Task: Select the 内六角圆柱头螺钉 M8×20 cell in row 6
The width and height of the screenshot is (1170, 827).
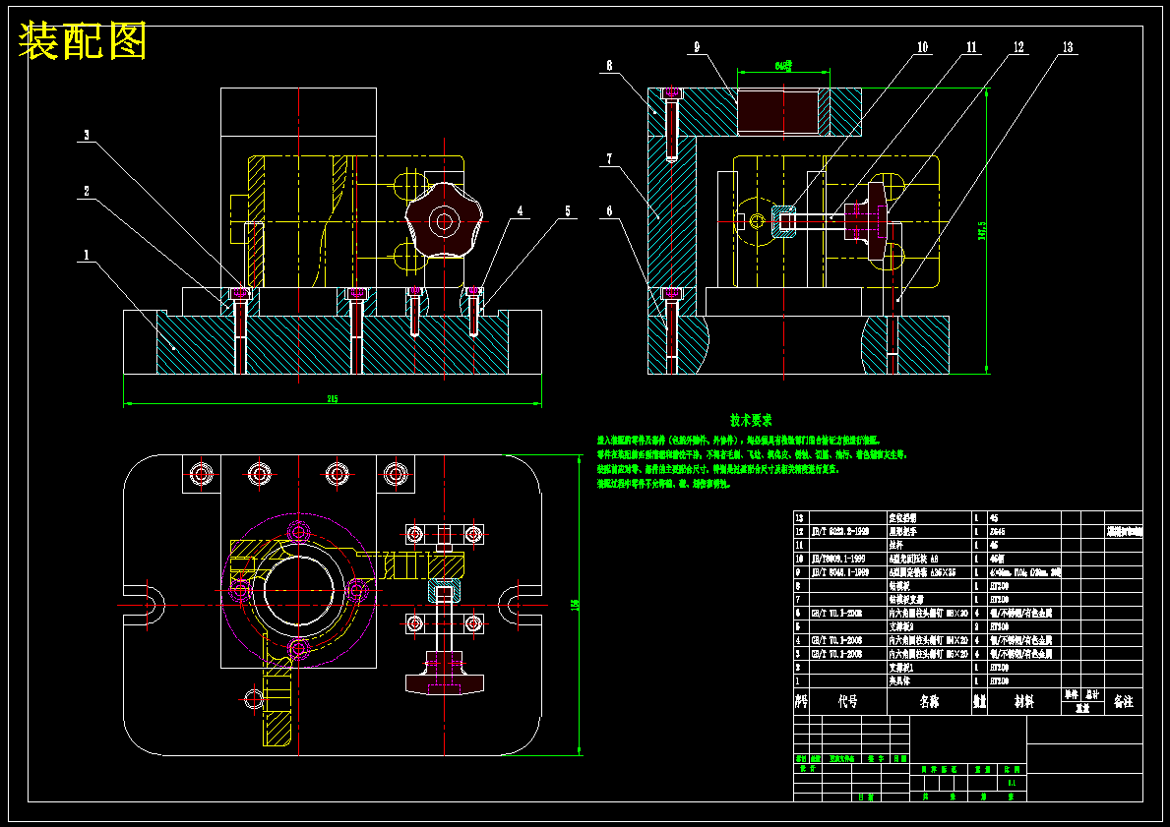Action: click(928, 613)
